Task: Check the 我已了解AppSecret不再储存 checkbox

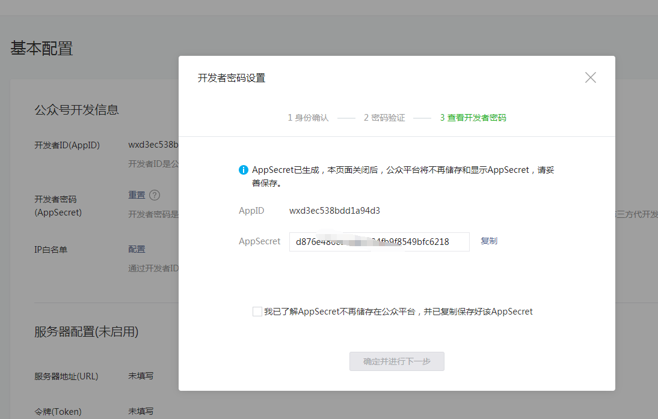Action: click(257, 312)
